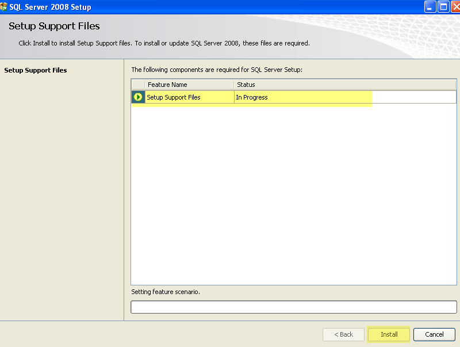Image resolution: width=460 pixels, height=347 pixels.
Task: Minimize the SQL Server 2008 Setup window
Action: 430,7
